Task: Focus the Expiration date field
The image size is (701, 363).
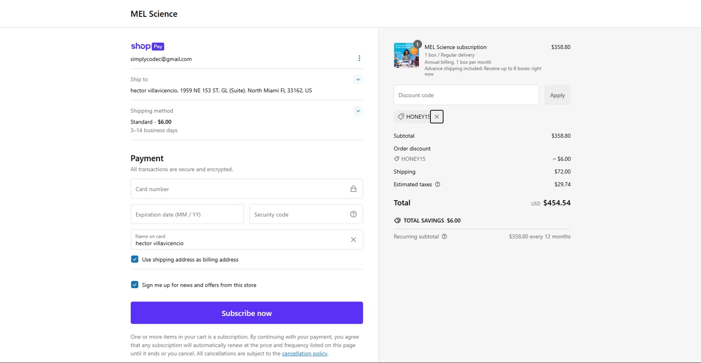Action: 187,214
